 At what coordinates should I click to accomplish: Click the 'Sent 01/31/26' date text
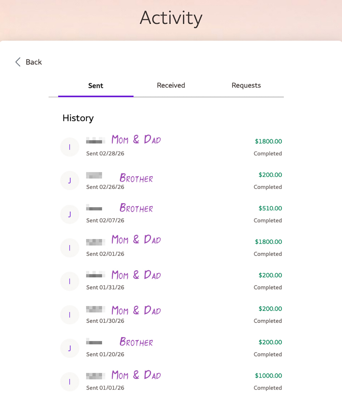[105, 287]
